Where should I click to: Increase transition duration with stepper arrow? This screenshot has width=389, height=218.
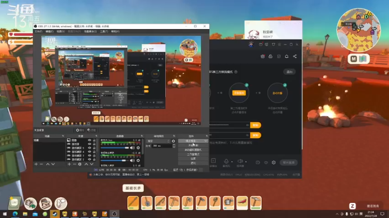(x=174, y=145)
